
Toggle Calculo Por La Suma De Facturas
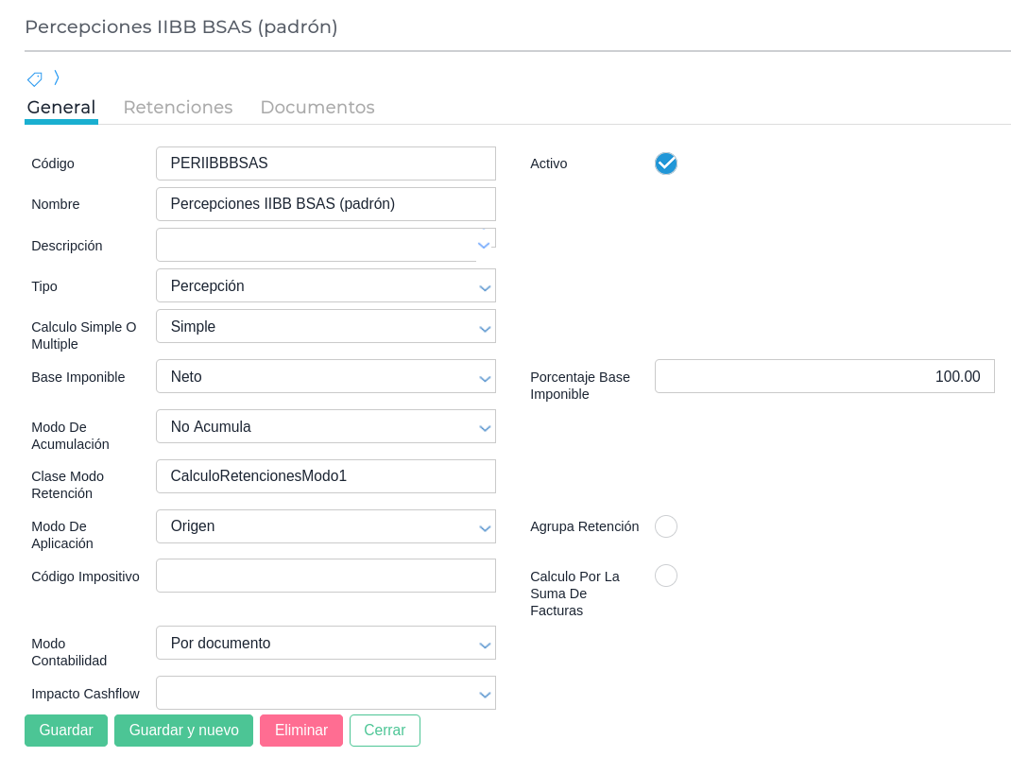pos(666,576)
